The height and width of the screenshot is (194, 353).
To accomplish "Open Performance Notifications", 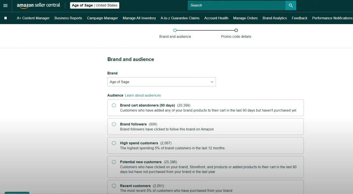I will click(332, 18).
